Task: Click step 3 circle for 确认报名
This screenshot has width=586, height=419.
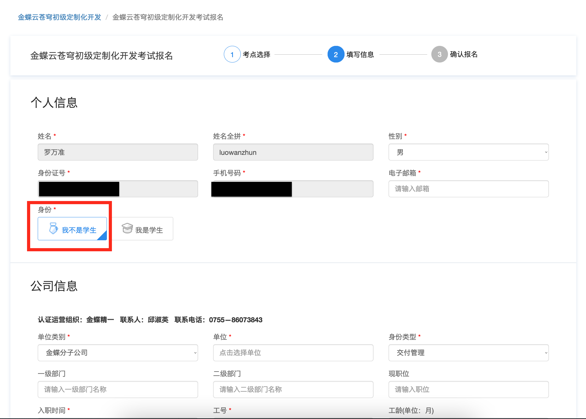Action: pyautogui.click(x=440, y=54)
